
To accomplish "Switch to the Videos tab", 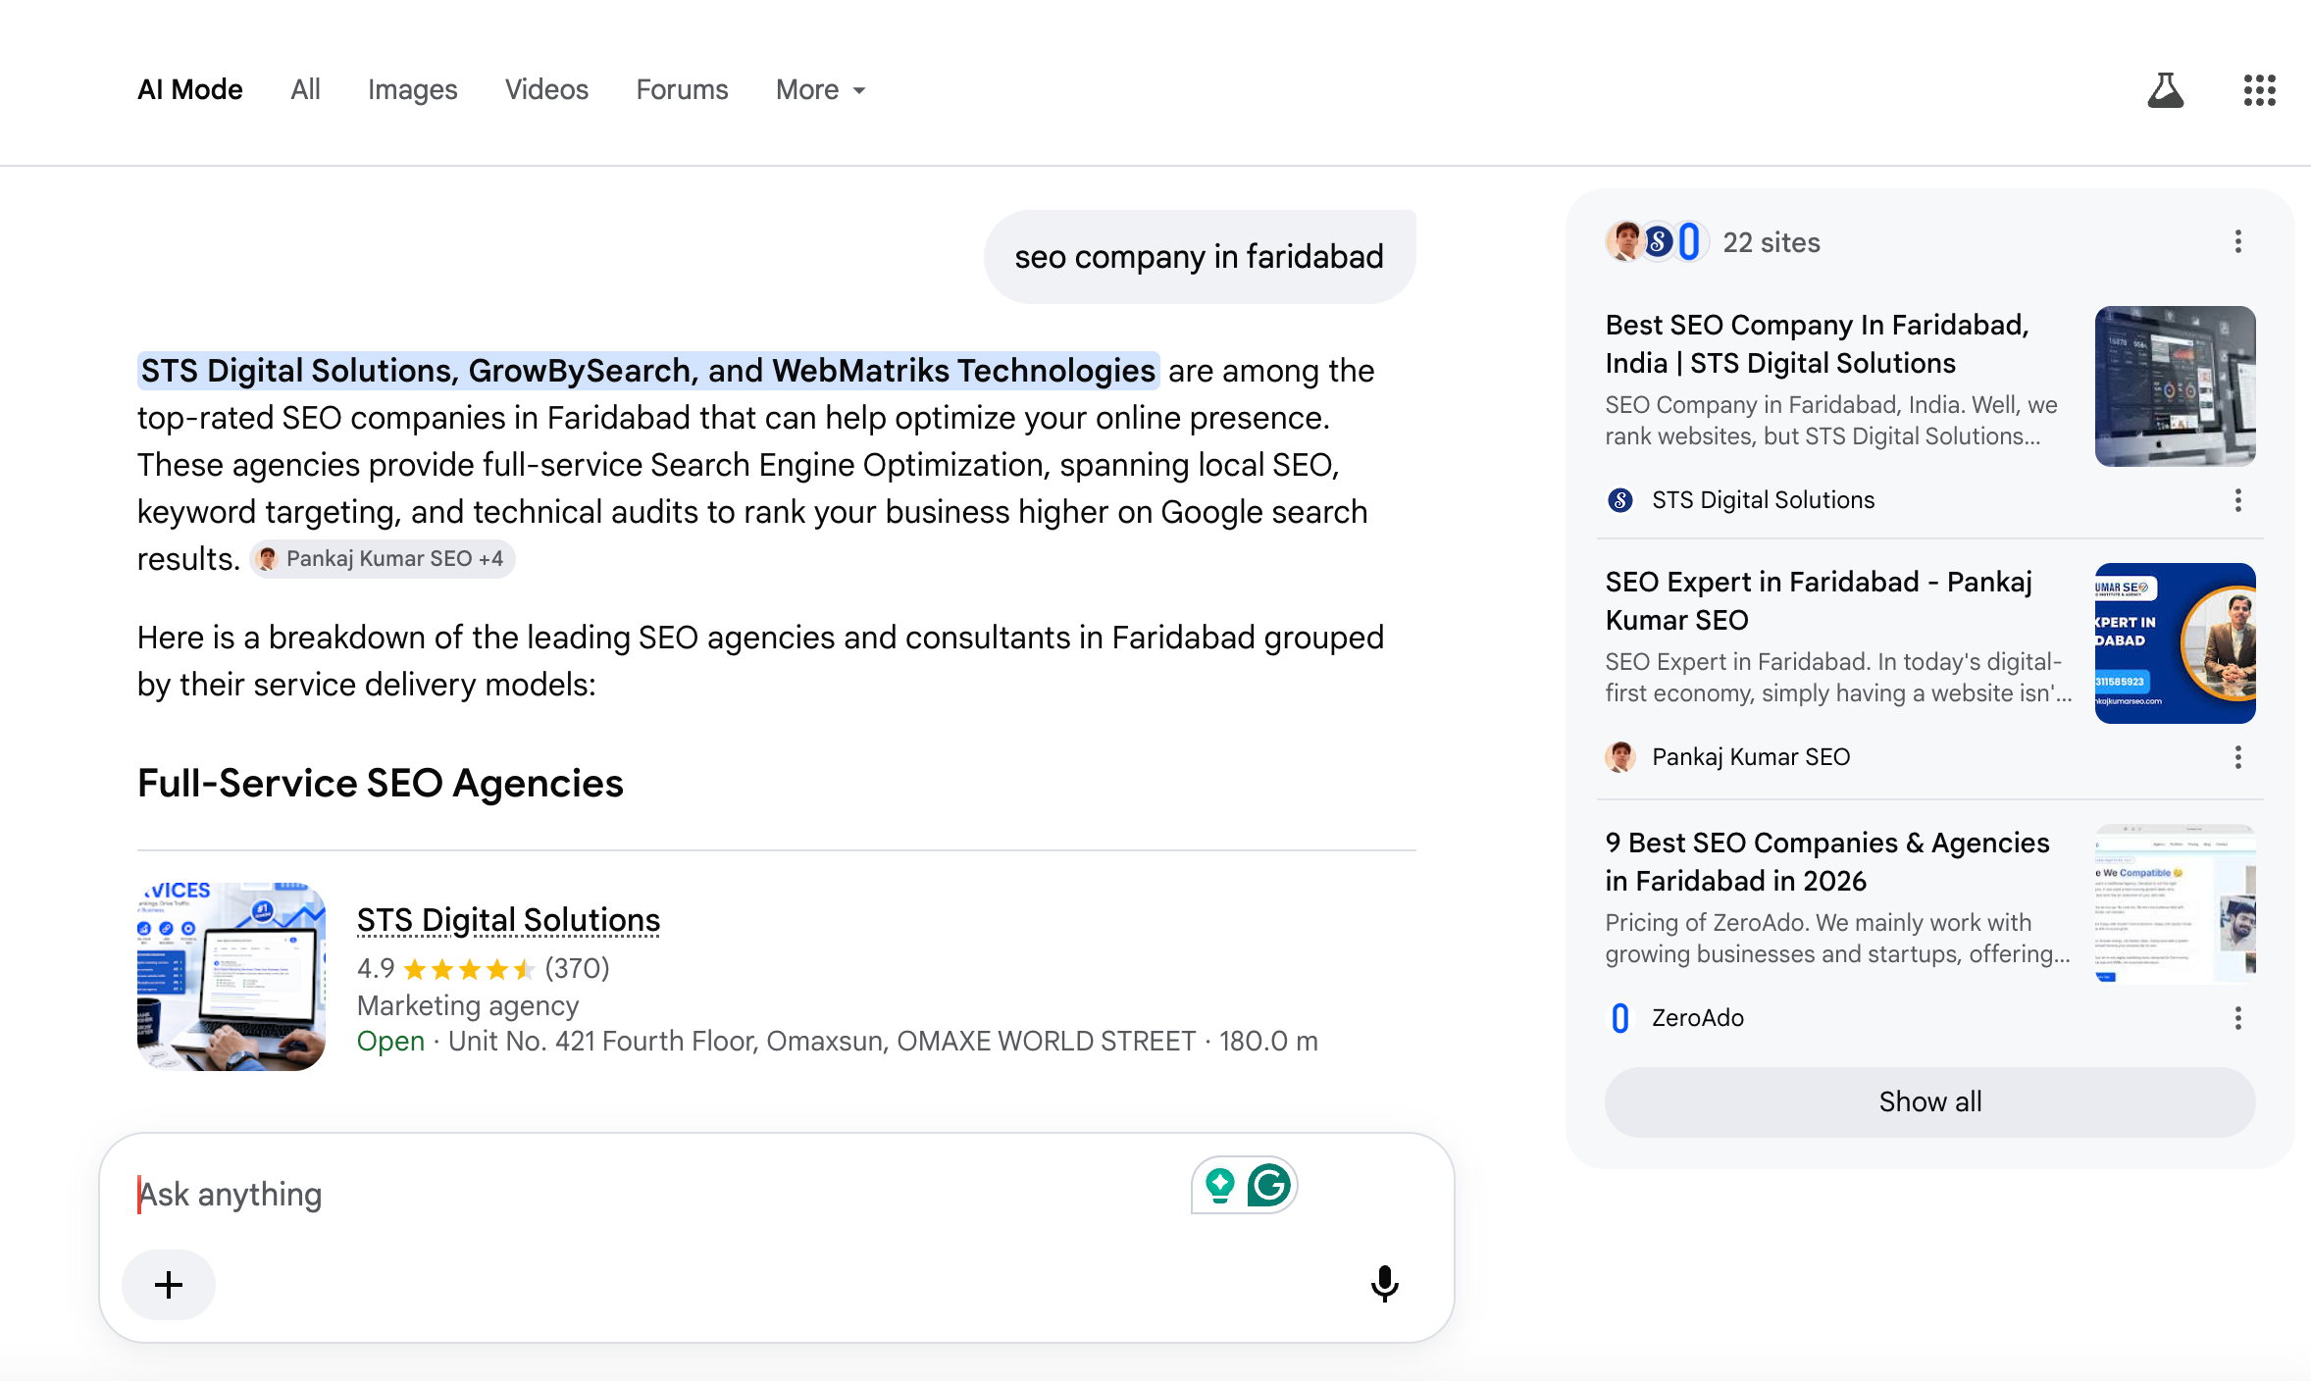I will [x=546, y=89].
